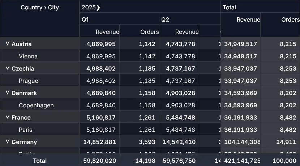The height and width of the screenshot is (166, 300).
Task: Click the Q2 Revenue column header
Action: [x=179, y=32]
